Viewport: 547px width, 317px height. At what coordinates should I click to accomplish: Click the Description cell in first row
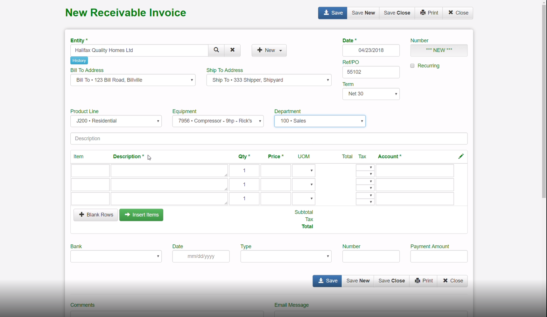(x=169, y=171)
